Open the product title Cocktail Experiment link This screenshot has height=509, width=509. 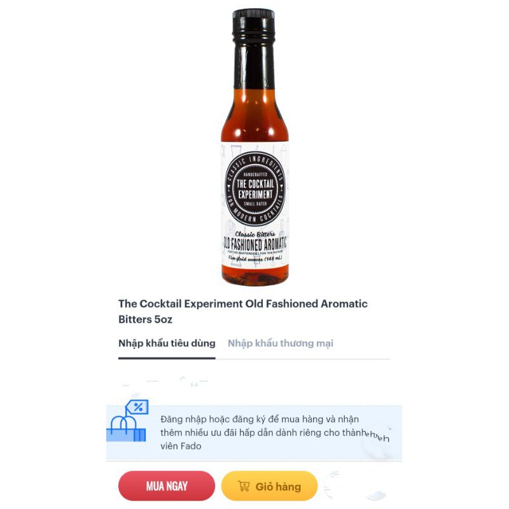pyautogui.click(x=243, y=303)
